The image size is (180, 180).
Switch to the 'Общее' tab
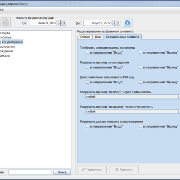coord(85,37)
